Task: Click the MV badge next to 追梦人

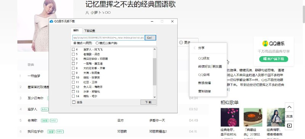Action: tap(45, 109)
